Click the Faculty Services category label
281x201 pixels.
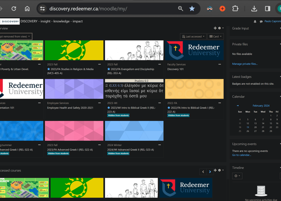click(176, 64)
